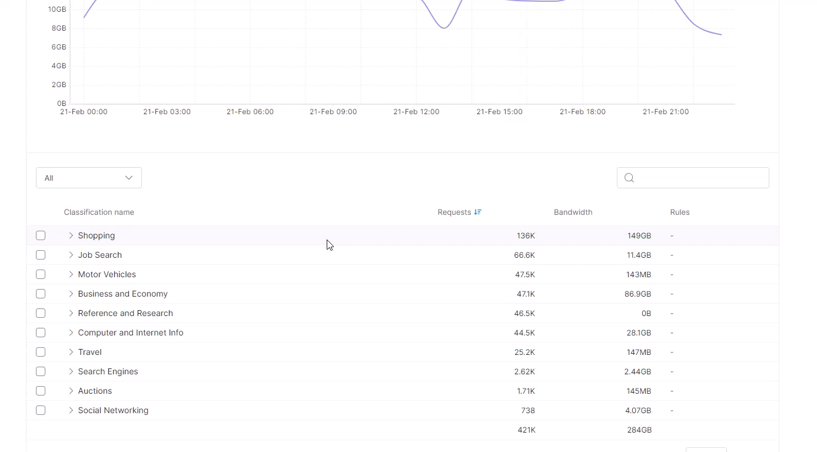Tick the Reference and Research checkbox

(x=41, y=313)
